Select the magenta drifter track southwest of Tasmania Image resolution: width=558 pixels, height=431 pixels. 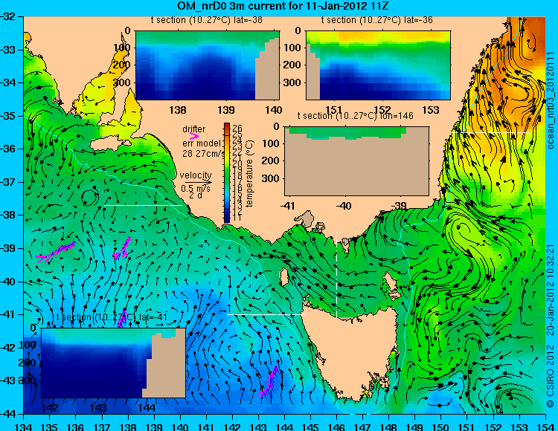click(x=269, y=382)
